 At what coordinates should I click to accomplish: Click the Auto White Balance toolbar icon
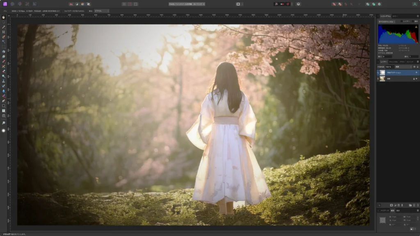click(x=89, y=4)
